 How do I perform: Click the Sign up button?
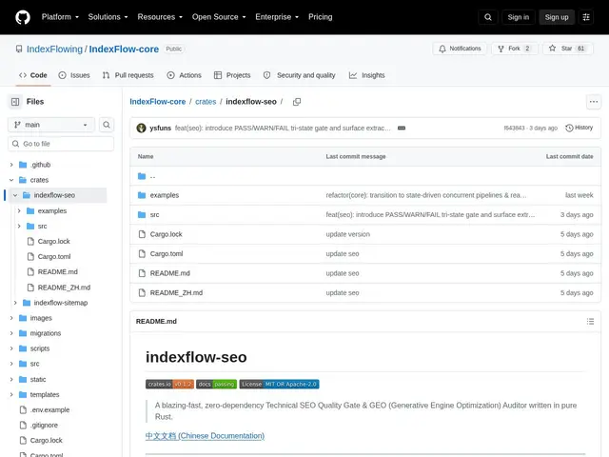(557, 17)
